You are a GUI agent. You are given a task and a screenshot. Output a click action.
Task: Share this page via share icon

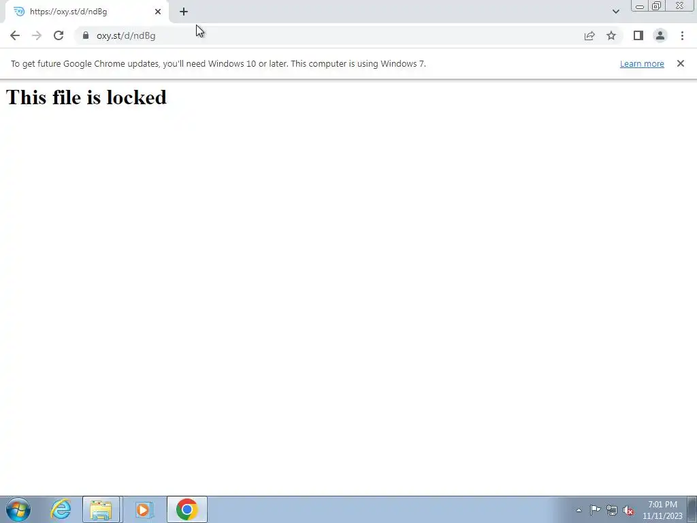[589, 35]
